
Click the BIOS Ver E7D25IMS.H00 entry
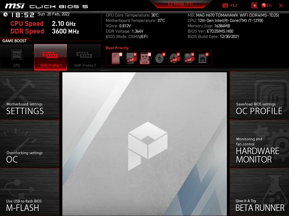[210, 31]
